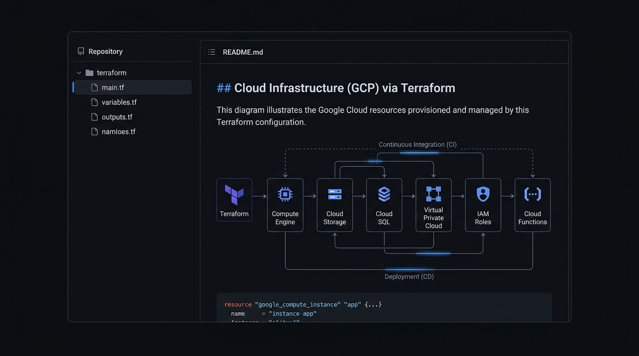Click the "google_compute_instance" string in code

coord(297,305)
